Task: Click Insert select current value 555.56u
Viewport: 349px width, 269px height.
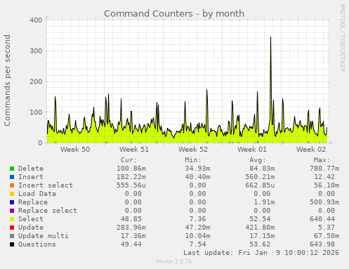Action: point(131,185)
